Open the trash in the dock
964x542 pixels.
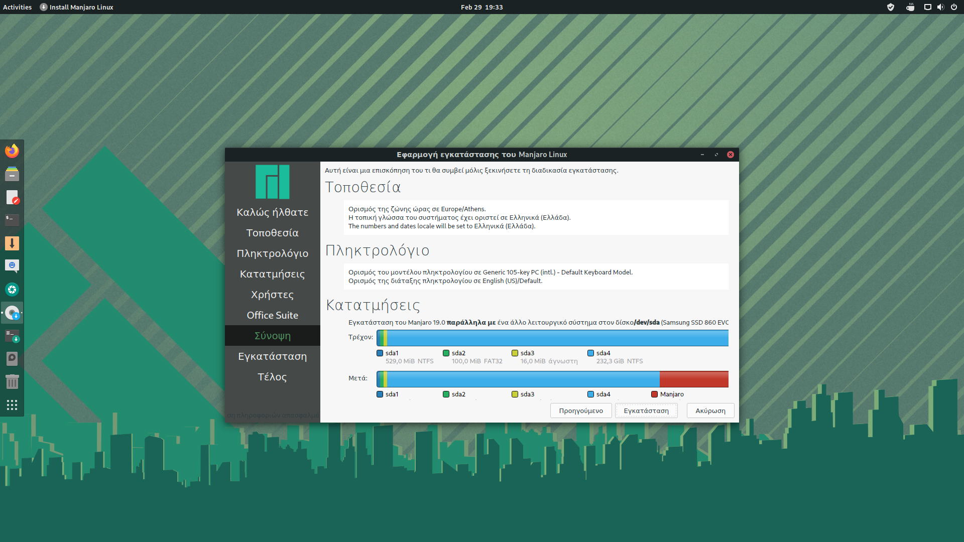[12, 382]
